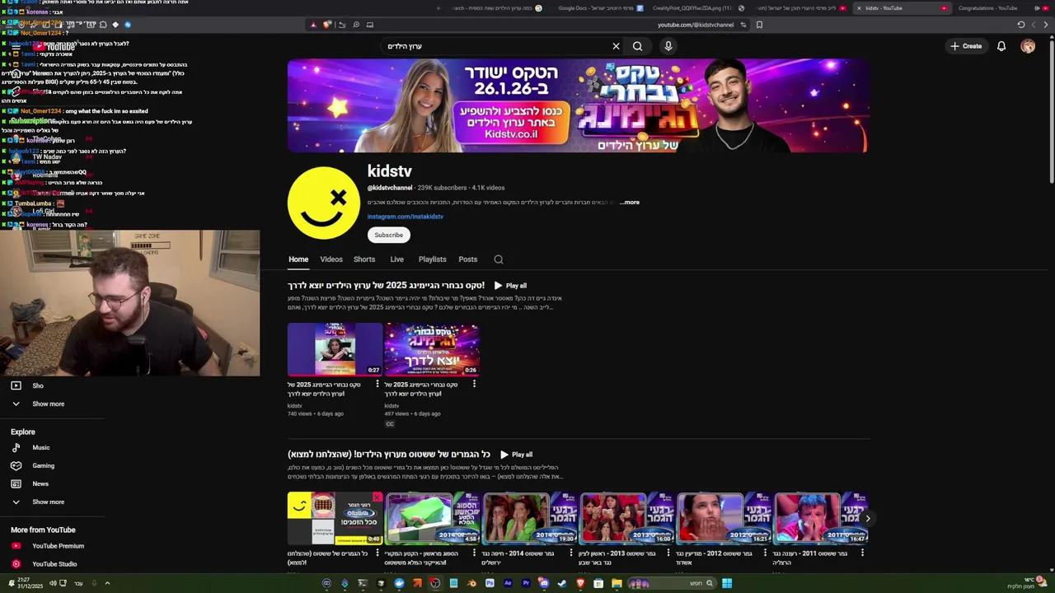
Task: Switch to the Videos channel tab
Action: [x=331, y=259]
